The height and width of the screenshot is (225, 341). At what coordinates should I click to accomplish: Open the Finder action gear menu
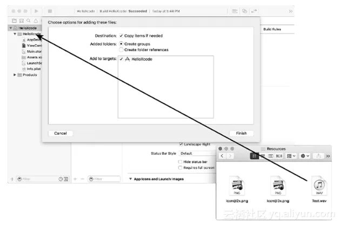[x=304, y=156]
